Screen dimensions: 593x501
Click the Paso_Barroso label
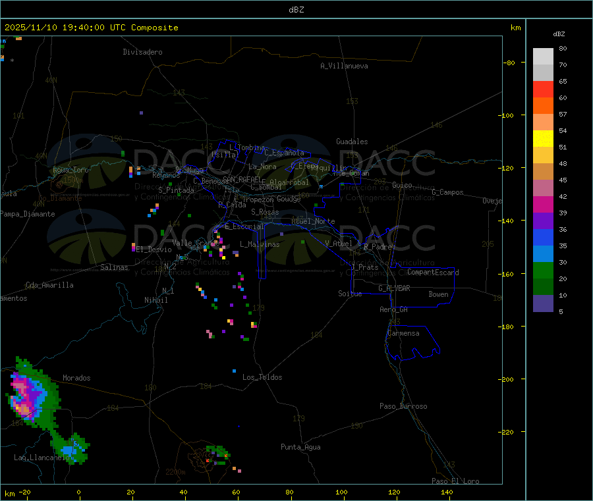click(x=403, y=406)
